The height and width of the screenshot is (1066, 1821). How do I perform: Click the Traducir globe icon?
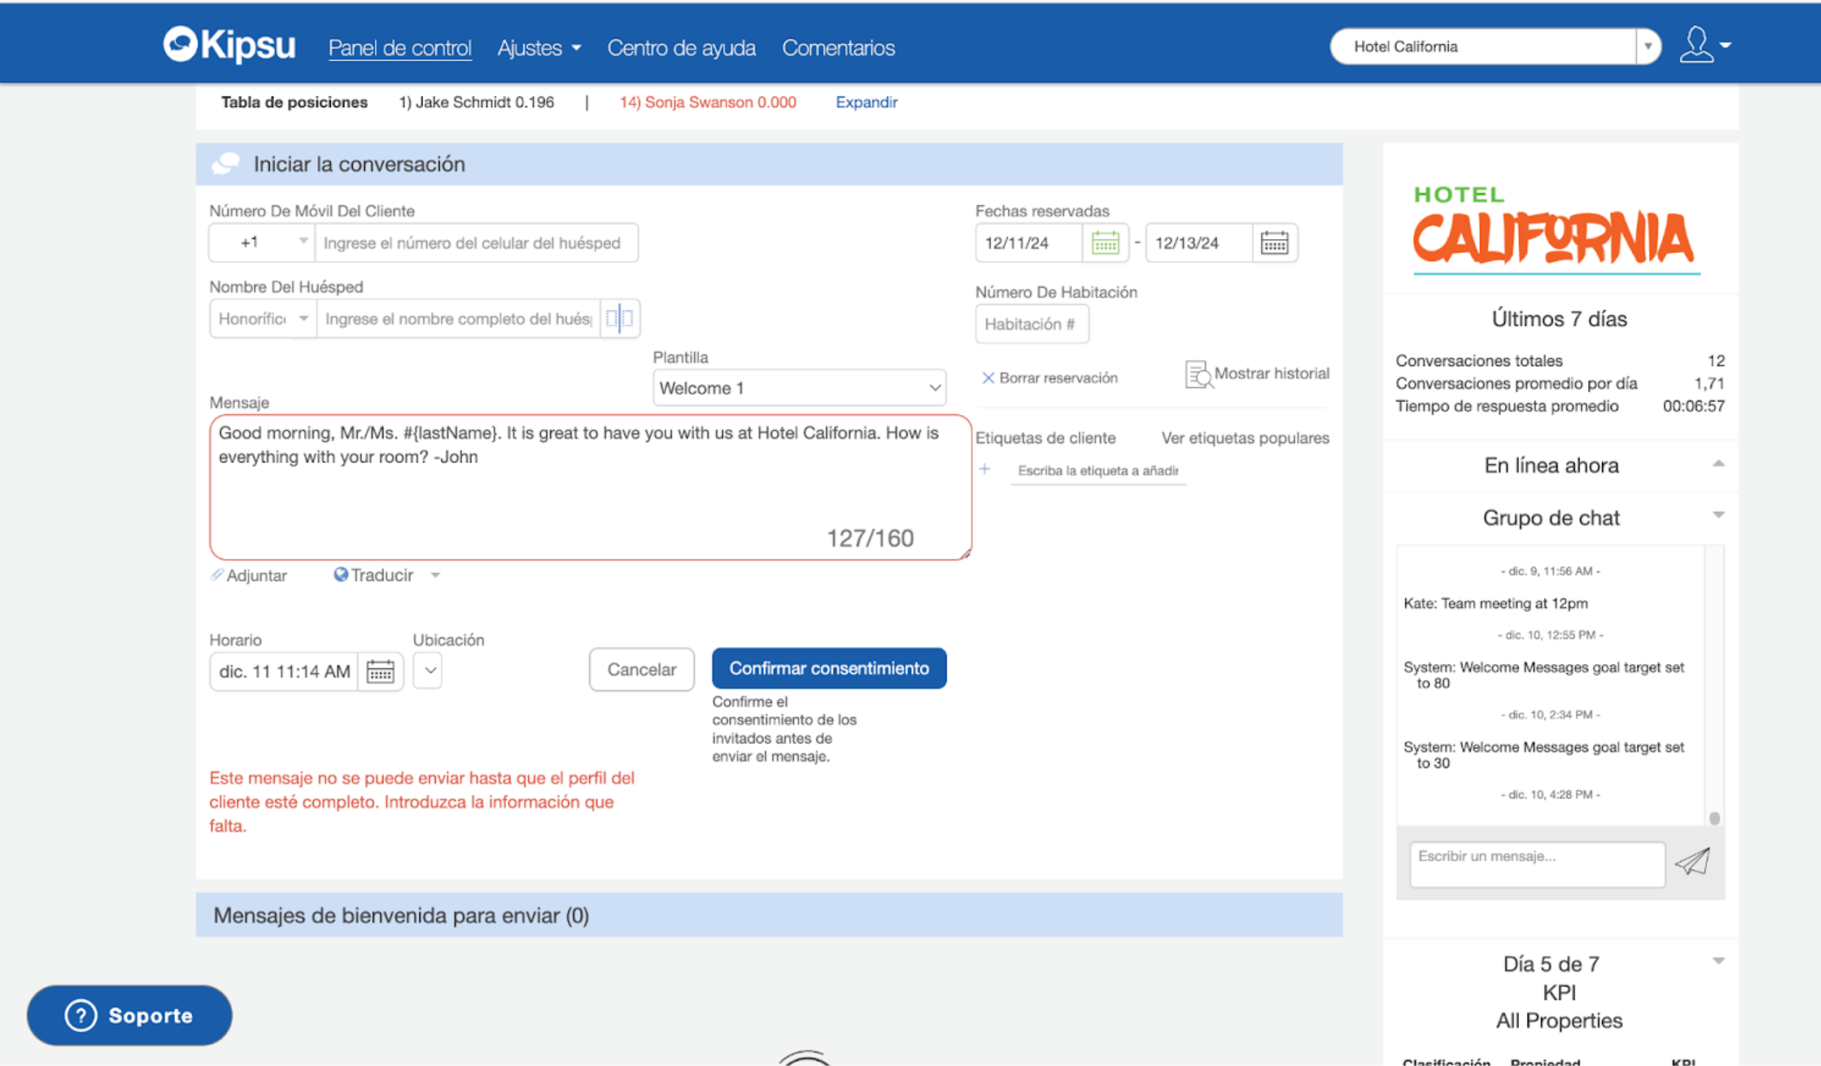point(341,575)
